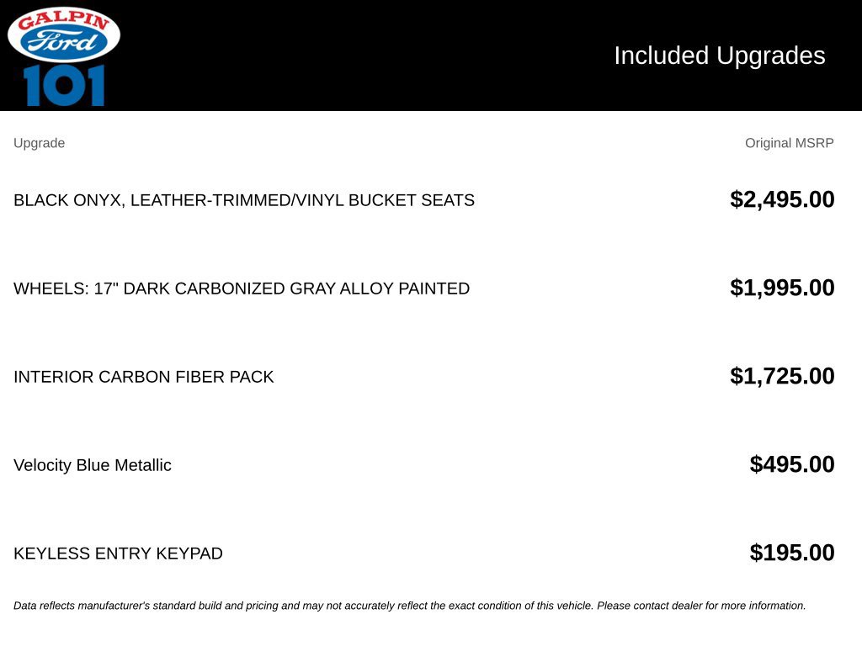Image resolution: width=862 pixels, height=646 pixels.
Task: Click the $1,725.00 carbon fiber price
Action: coord(782,376)
